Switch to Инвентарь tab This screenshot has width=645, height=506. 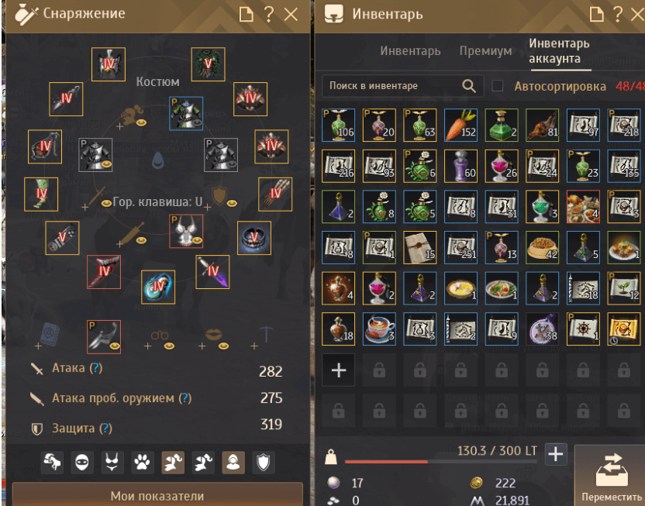(410, 51)
